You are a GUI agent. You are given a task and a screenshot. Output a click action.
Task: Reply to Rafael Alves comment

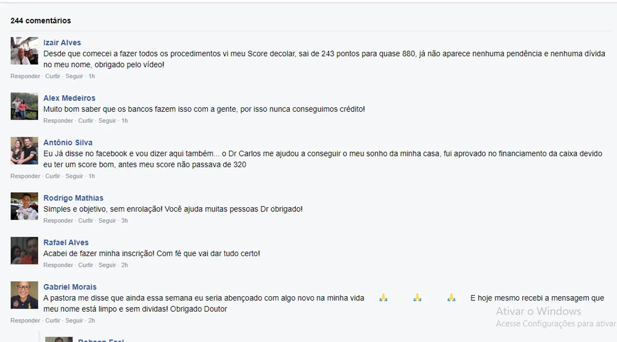point(58,265)
